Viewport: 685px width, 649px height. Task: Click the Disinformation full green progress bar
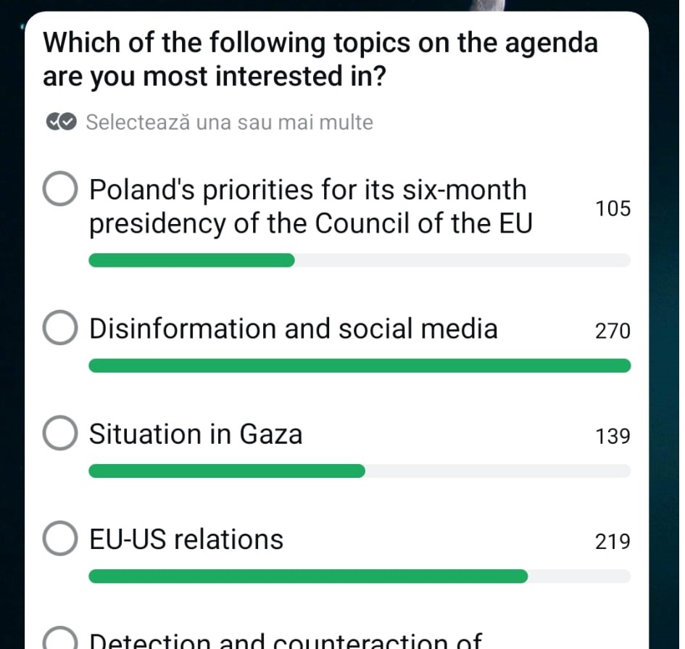[360, 365]
